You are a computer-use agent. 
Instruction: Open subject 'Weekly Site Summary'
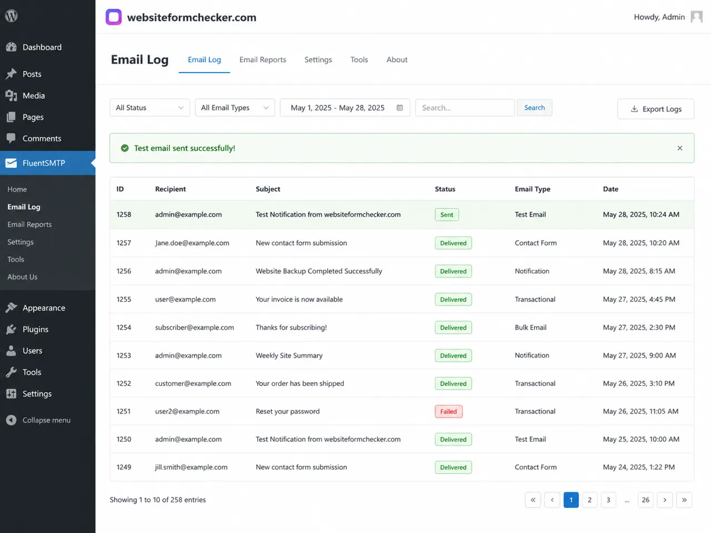coord(289,355)
